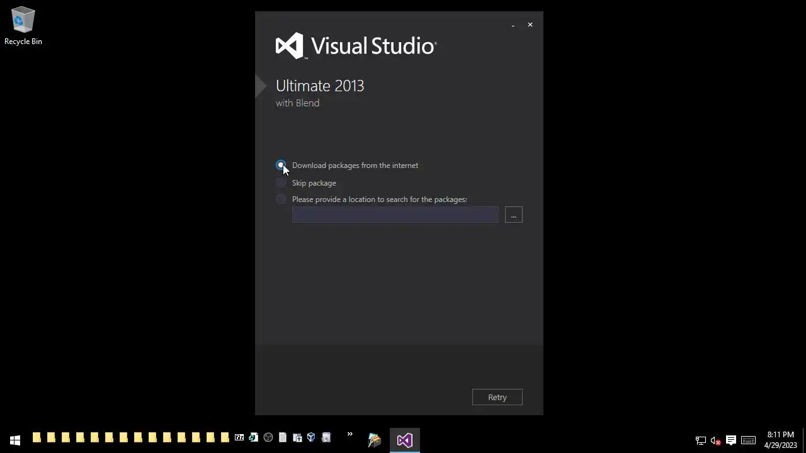The height and width of the screenshot is (453, 806).
Task: Open the touch keyboard tray icon
Action: point(748,440)
